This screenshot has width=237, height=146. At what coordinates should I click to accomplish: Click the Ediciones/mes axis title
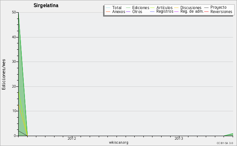[4, 75]
